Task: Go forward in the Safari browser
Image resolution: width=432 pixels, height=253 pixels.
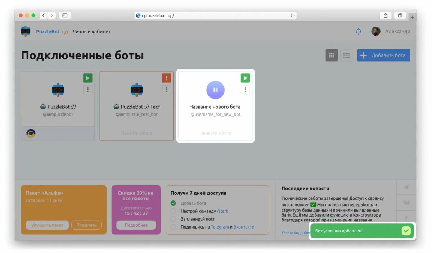Action: [52, 15]
